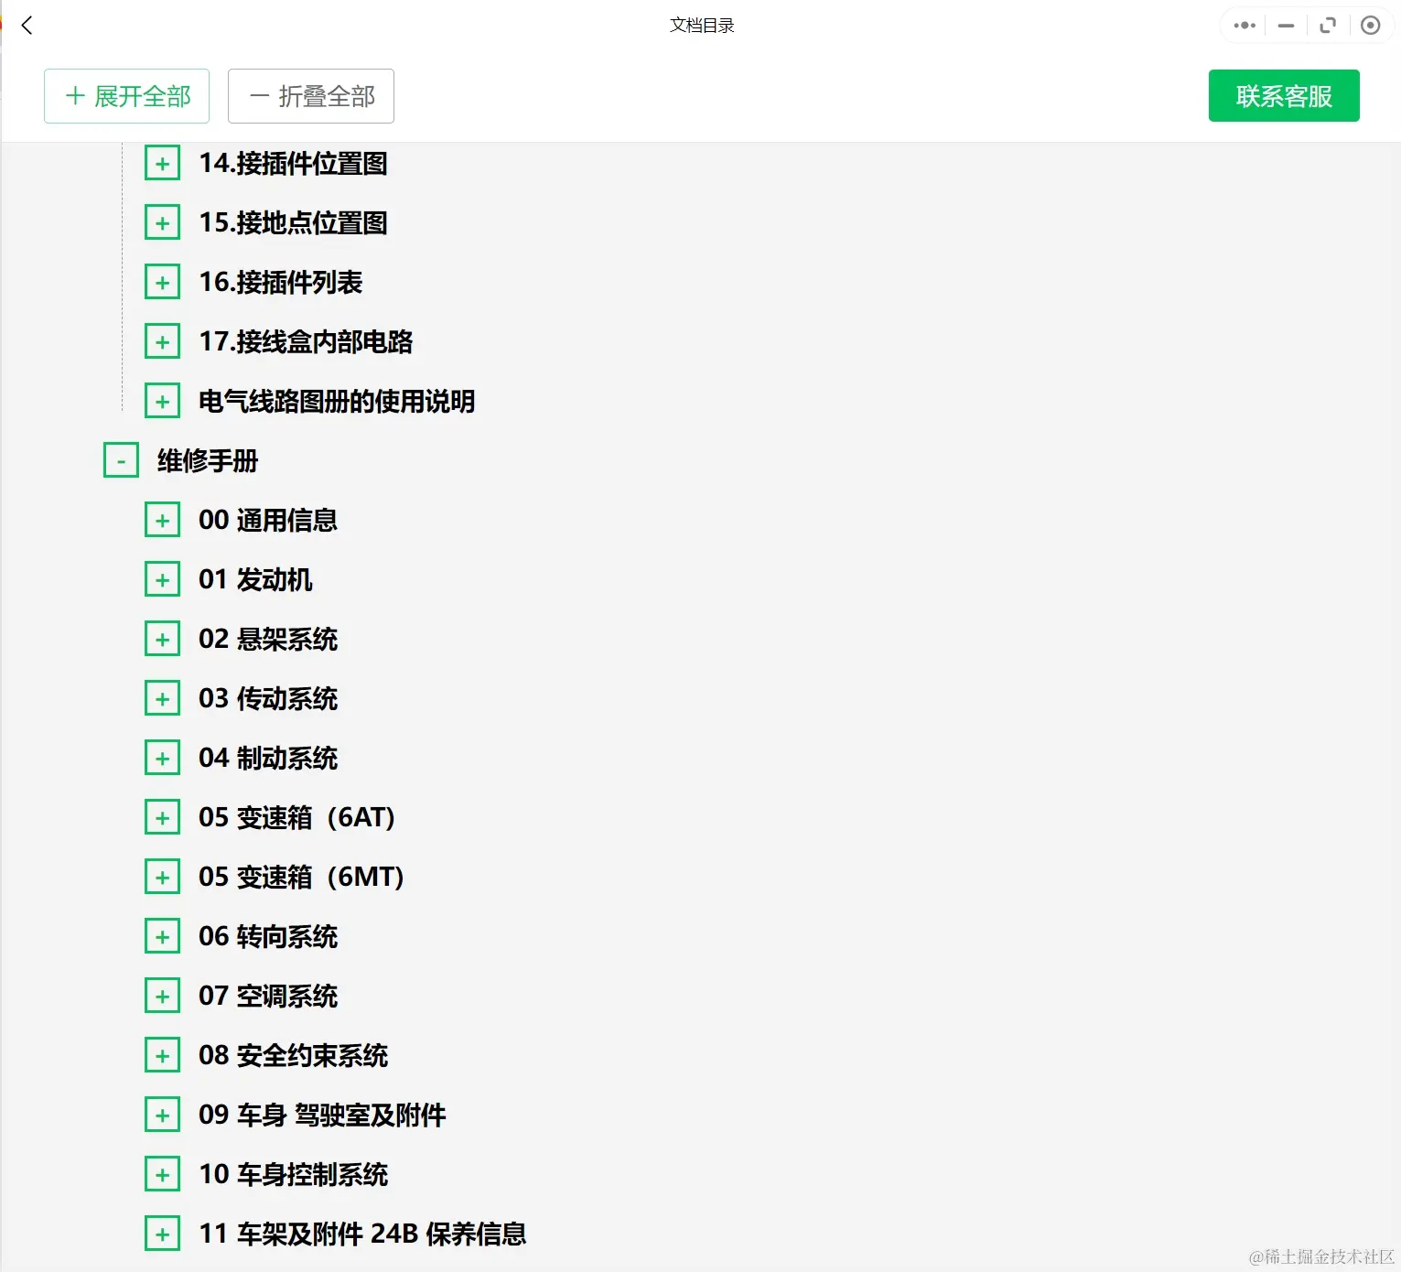Expand 16.接插件列表

pyautogui.click(x=163, y=282)
